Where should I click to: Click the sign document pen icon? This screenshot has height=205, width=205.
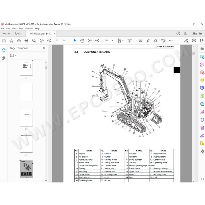click(x=156, y=41)
